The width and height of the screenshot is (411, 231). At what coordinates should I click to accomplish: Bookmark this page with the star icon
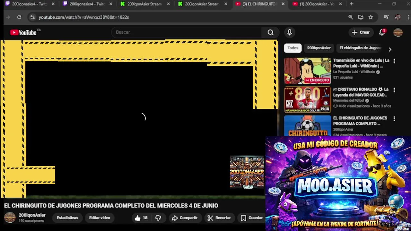click(371, 17)
